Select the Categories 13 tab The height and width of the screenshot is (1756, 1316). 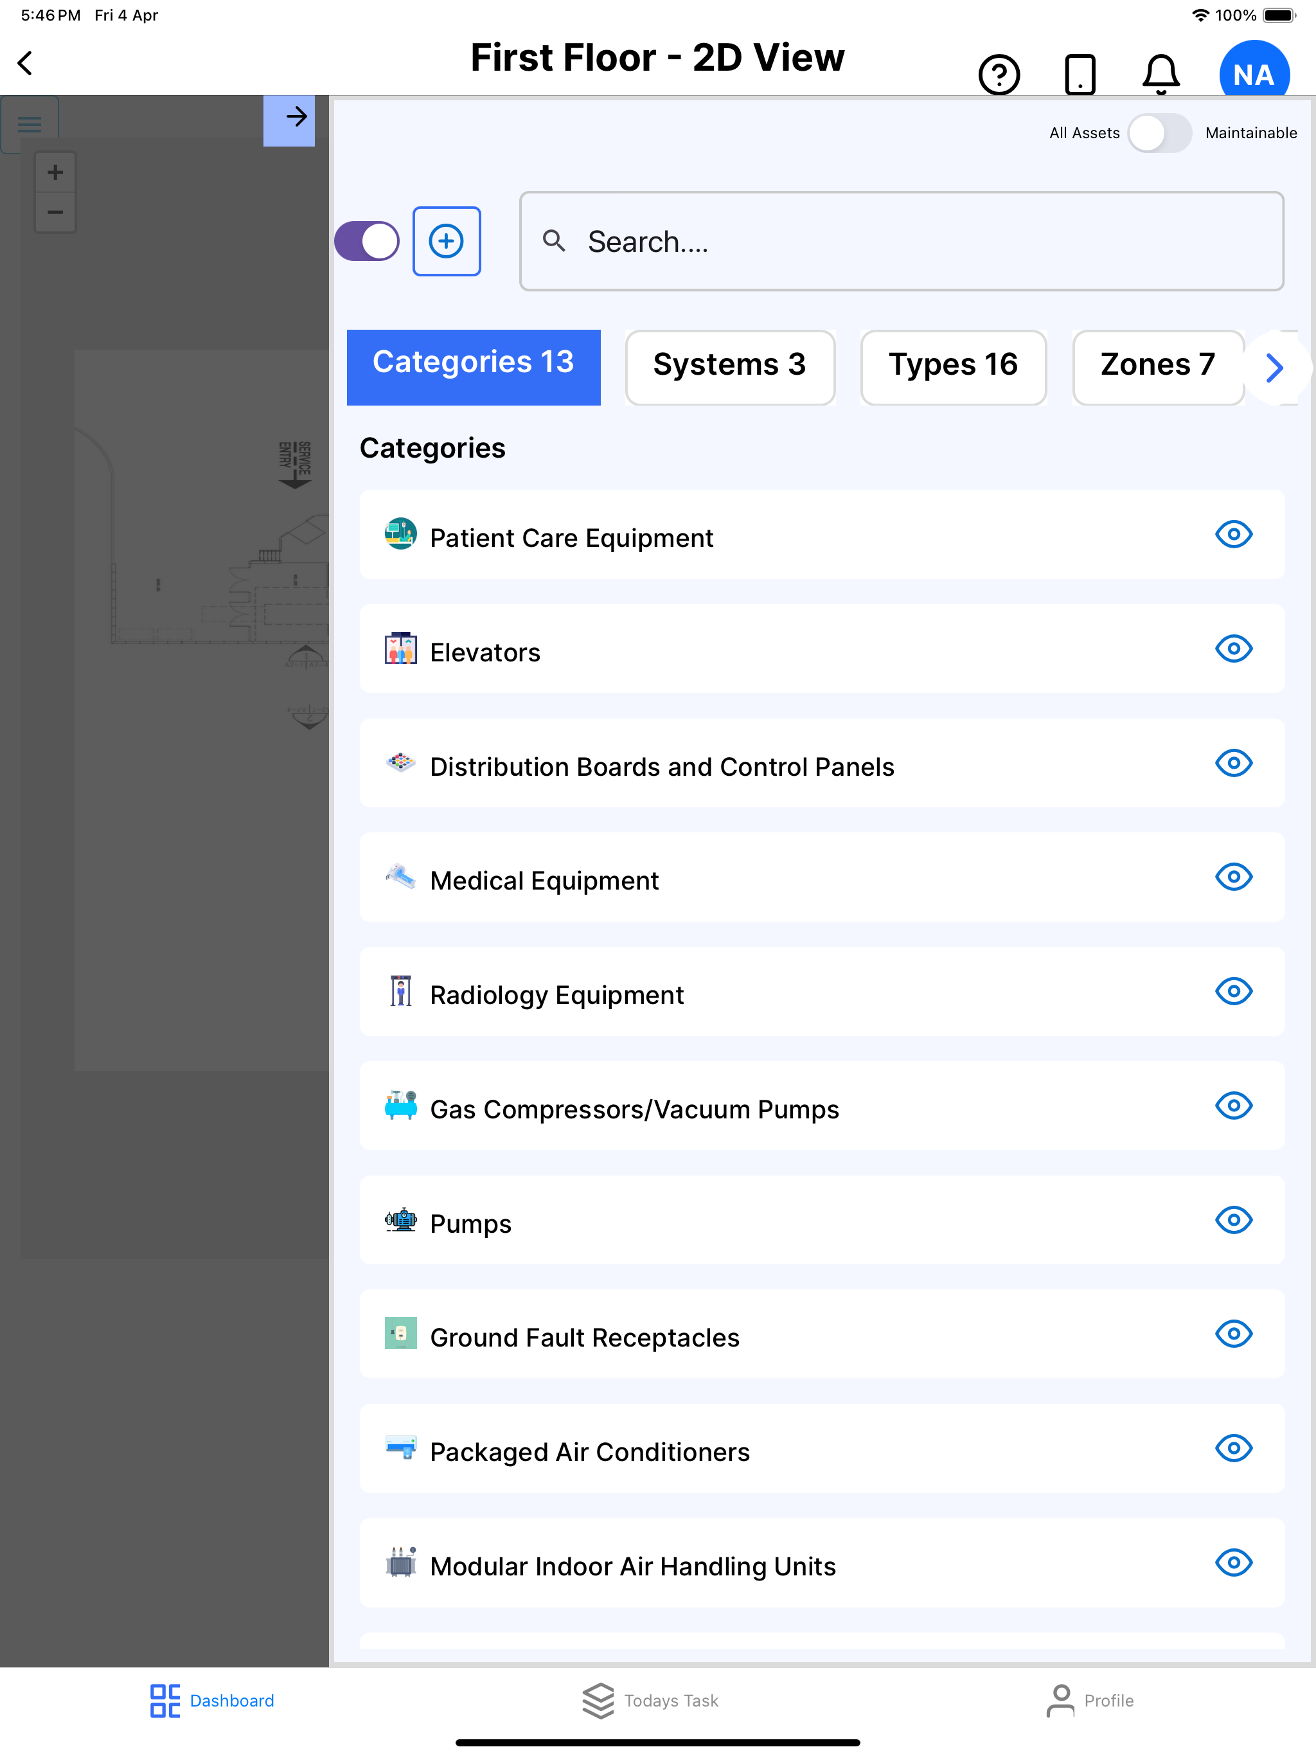[x=474, y=368]
